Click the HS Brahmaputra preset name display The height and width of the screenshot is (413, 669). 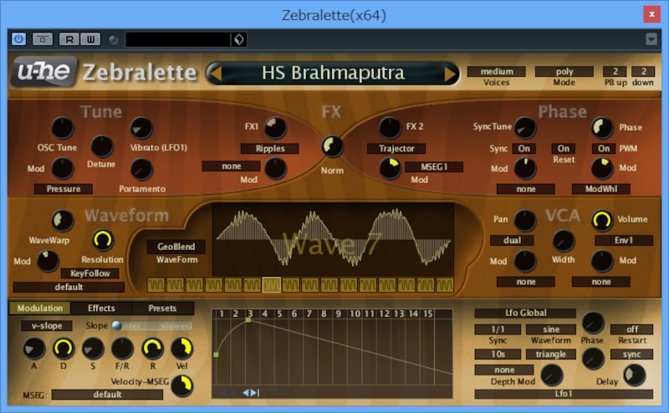coord(333,74)
